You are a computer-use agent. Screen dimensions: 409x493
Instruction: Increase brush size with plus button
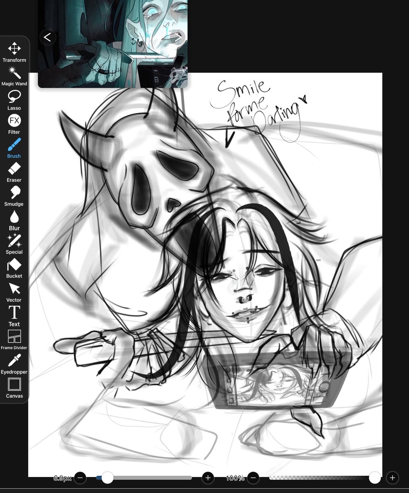click(208, 478)
